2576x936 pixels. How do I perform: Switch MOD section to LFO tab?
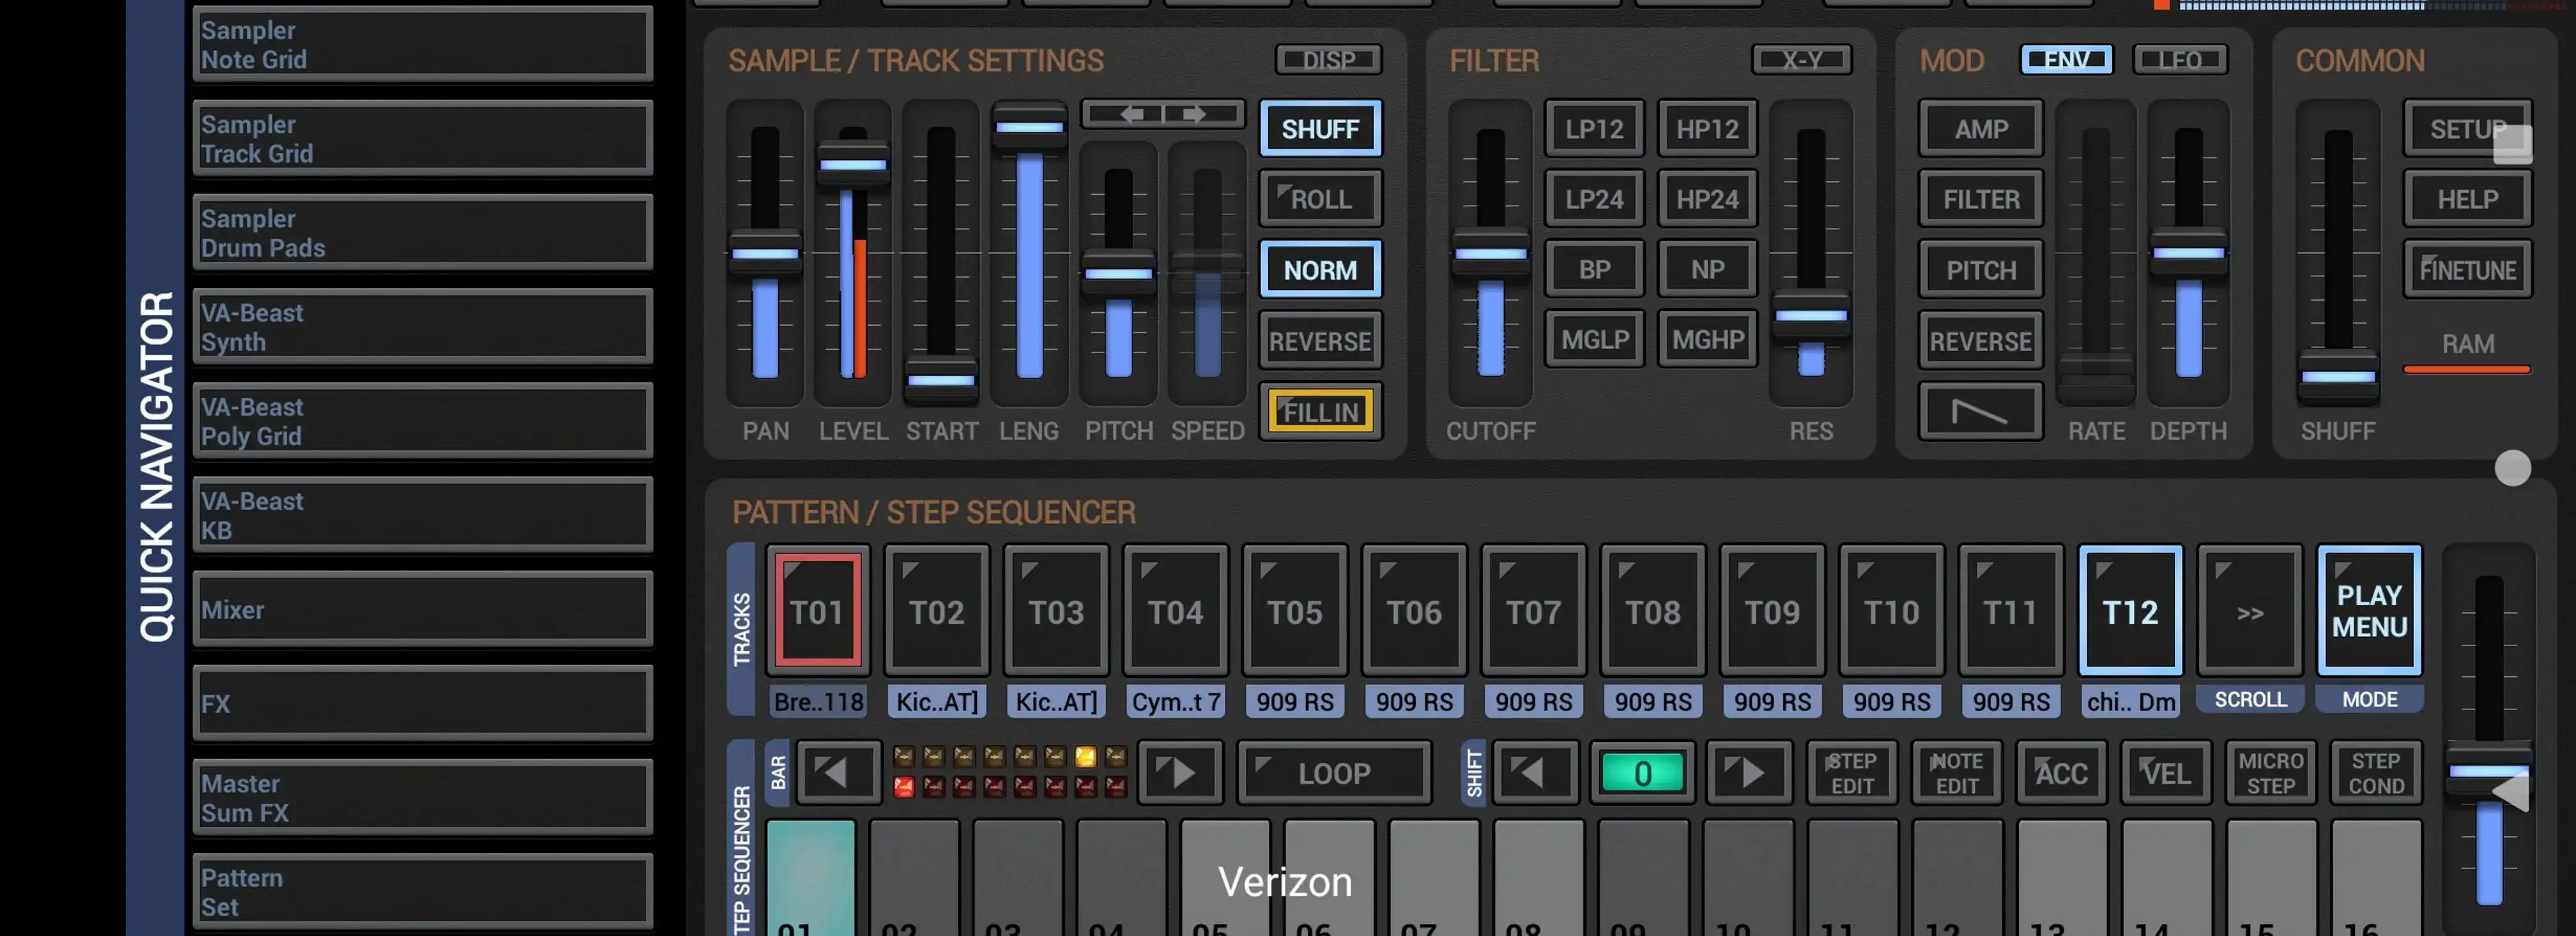pos(2179,60)
